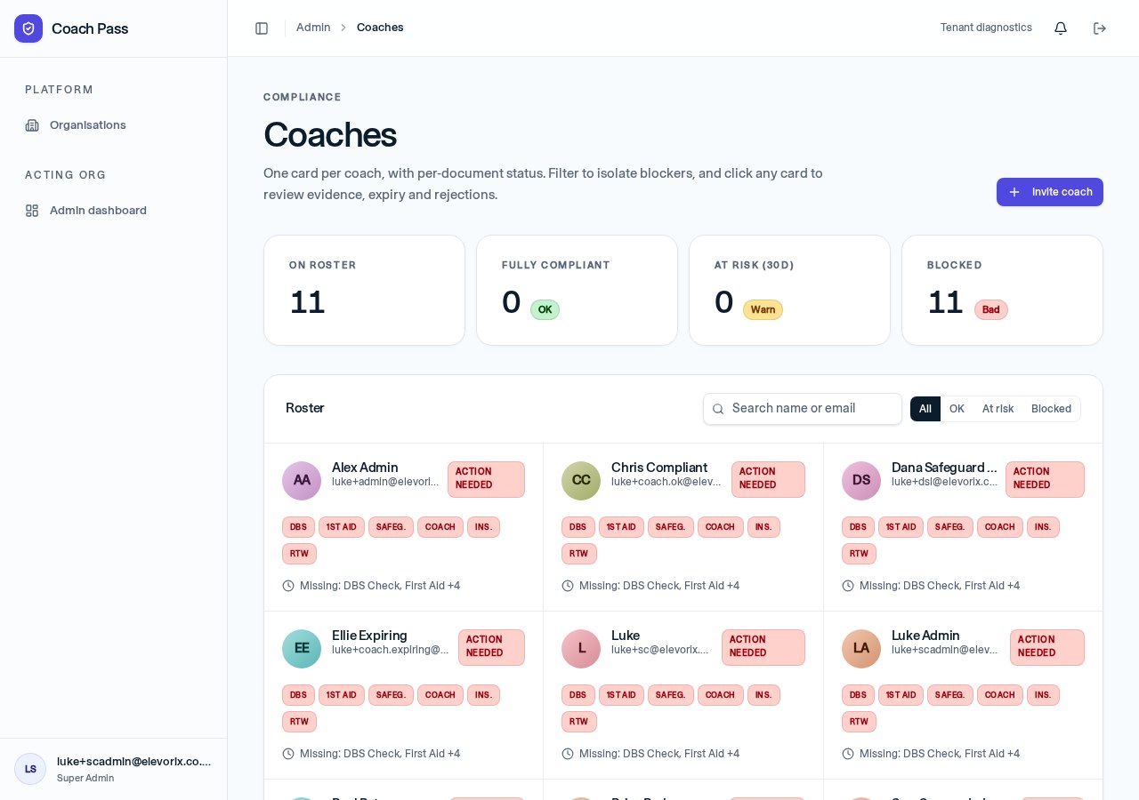Click the On Roster stat card

click(364, 290)
